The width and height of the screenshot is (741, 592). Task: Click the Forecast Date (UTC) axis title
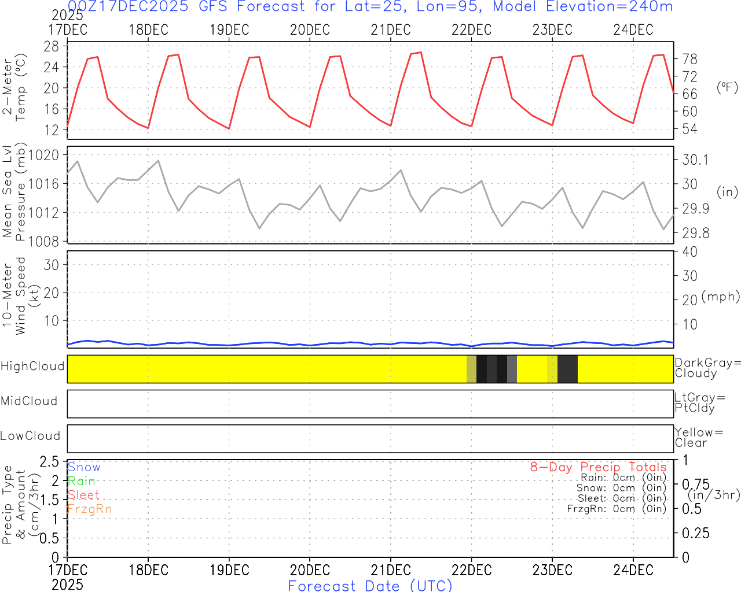point(370,586)
